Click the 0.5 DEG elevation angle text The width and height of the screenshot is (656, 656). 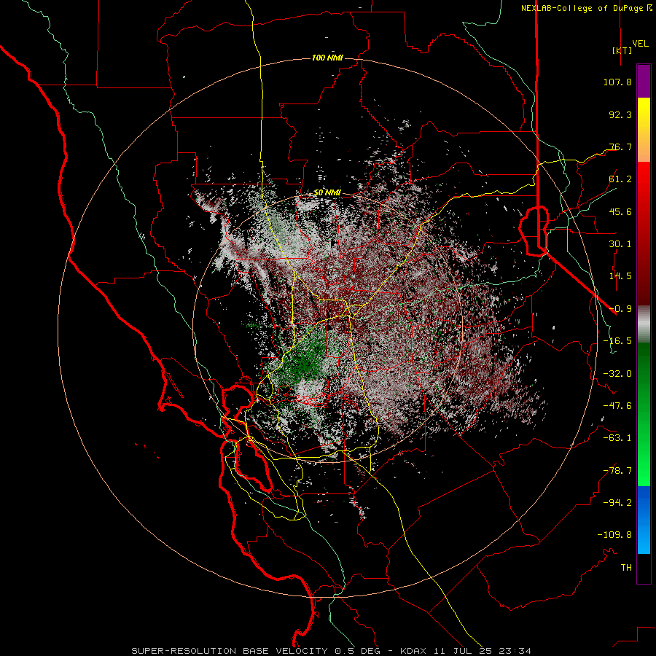click(x=357, y=651)
